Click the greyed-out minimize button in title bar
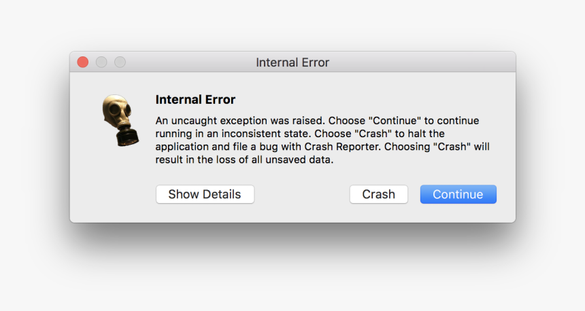Viewport: 585px width, 311px height. coord(101,62)
